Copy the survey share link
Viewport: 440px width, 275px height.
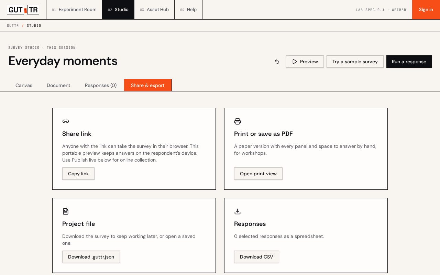tap(78, 174)
